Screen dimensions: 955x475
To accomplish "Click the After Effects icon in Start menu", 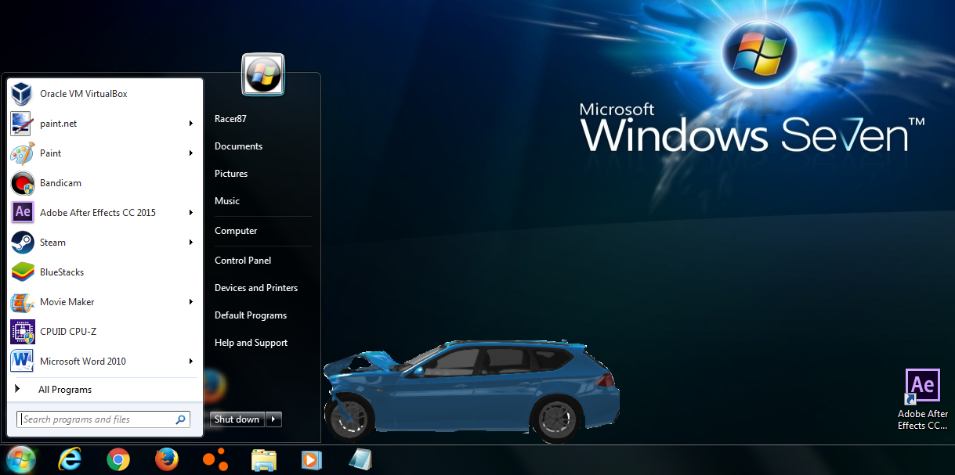I will (x=23, y=213).
